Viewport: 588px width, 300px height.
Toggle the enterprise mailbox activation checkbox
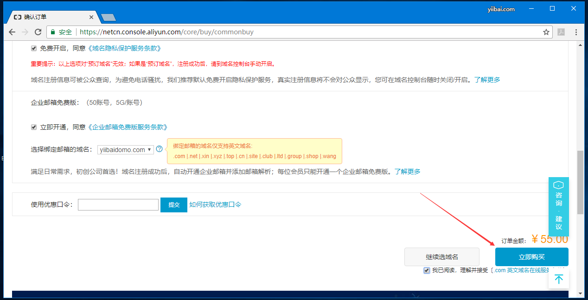tap(34, 127)
